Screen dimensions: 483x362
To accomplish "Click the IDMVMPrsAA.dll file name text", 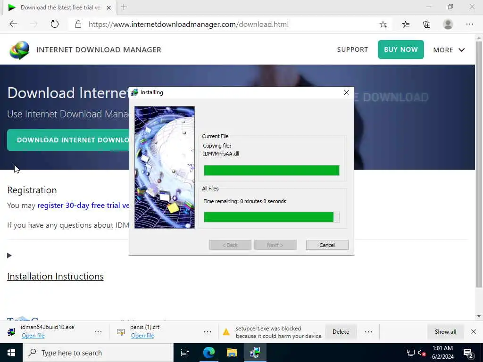I will (x=221, y=154).
